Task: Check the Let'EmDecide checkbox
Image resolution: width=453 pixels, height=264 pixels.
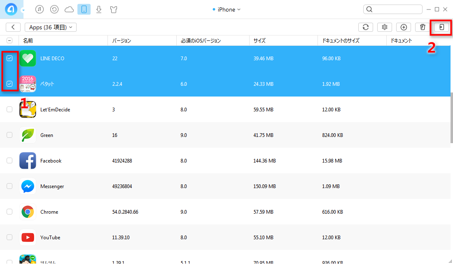Action: (9, 109)
